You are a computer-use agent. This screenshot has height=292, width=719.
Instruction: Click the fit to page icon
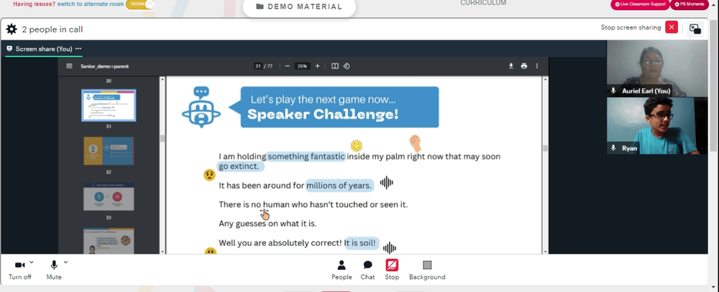coord(335,66)
